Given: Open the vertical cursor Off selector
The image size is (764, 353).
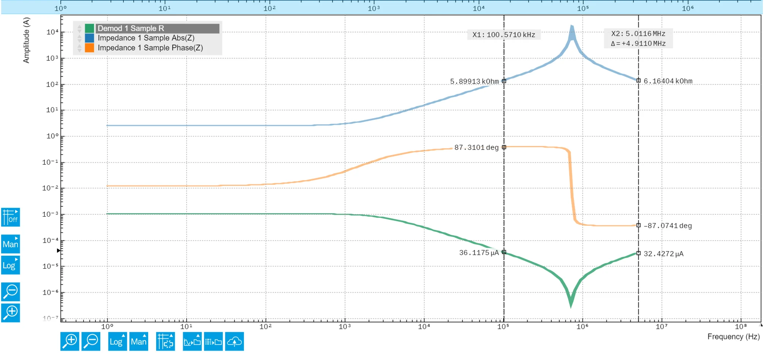Looking at the screenshot, I should tap(11, 217).
